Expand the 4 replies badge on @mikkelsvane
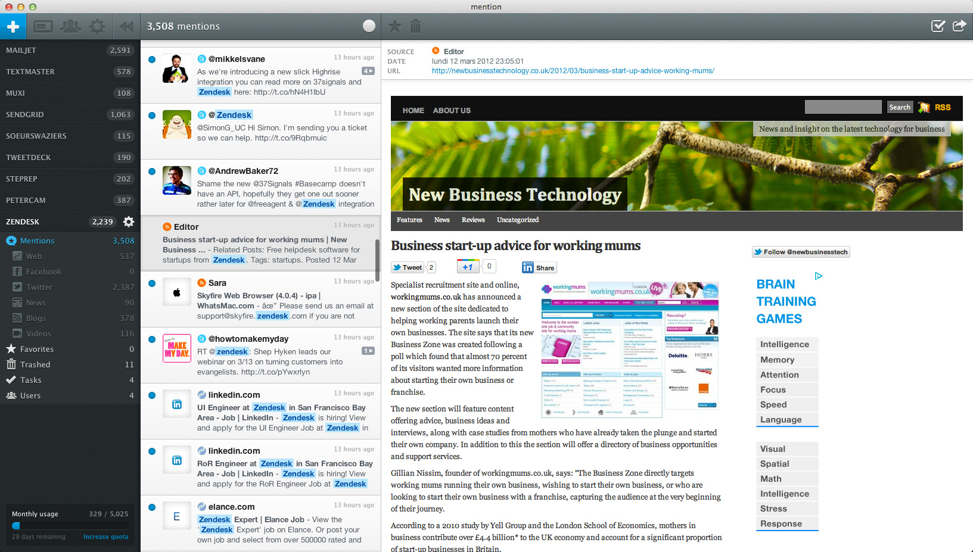The height and width of the screenshot is (552, 973). 368,71
